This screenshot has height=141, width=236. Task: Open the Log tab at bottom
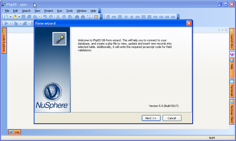point(14,132)
